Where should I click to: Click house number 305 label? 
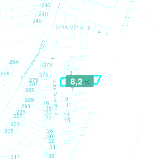point(9,131)
